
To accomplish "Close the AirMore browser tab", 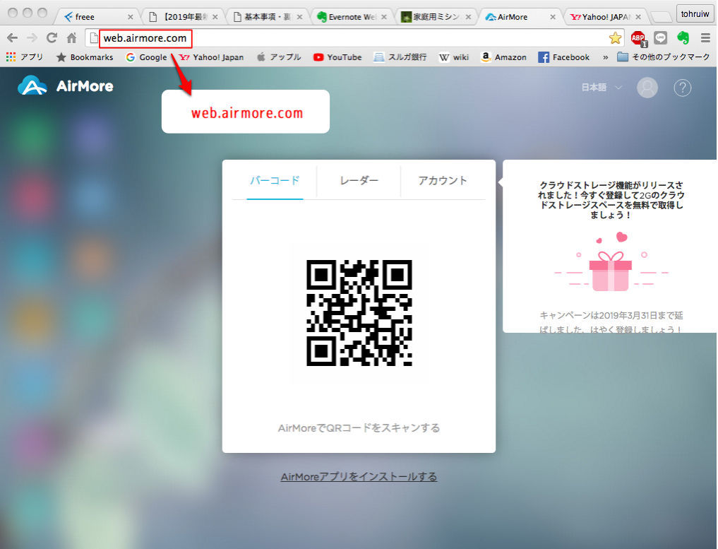I will coord(553,17).
